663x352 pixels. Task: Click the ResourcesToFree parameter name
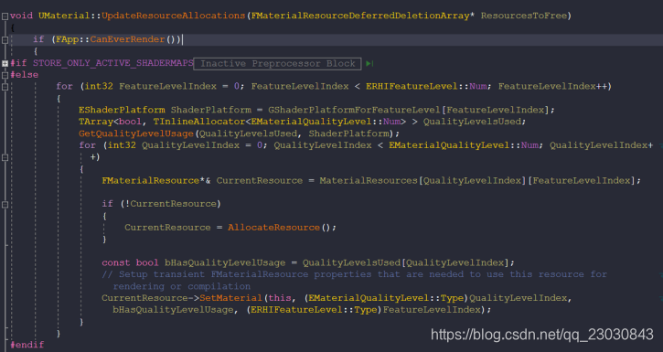523,16
